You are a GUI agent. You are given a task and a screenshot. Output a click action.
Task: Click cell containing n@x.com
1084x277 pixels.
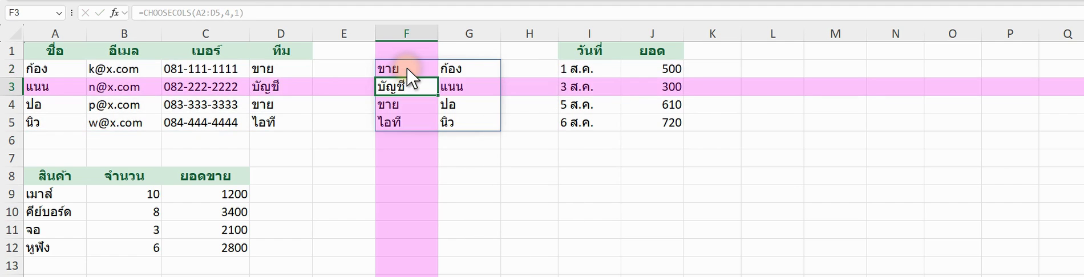(x=124, y=87)
